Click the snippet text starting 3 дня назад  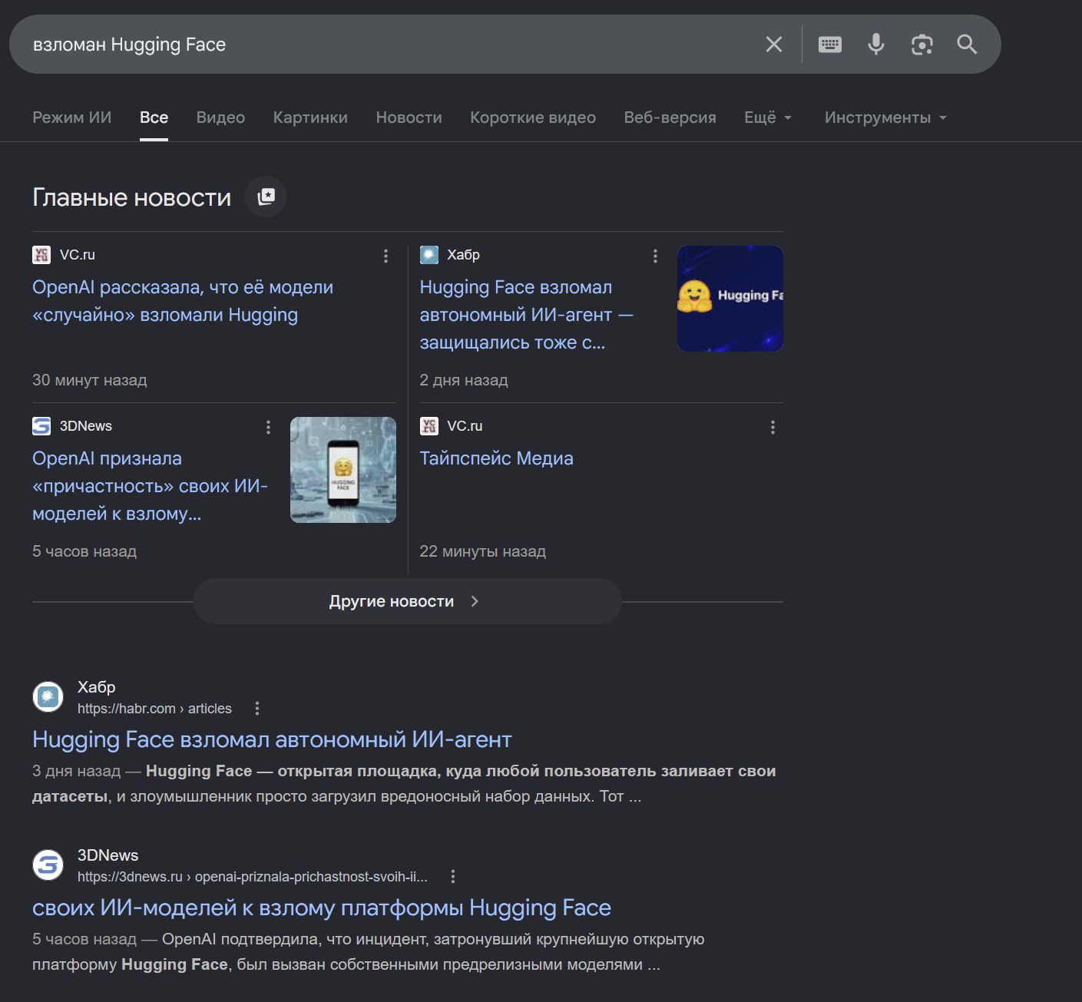point(404,783)
